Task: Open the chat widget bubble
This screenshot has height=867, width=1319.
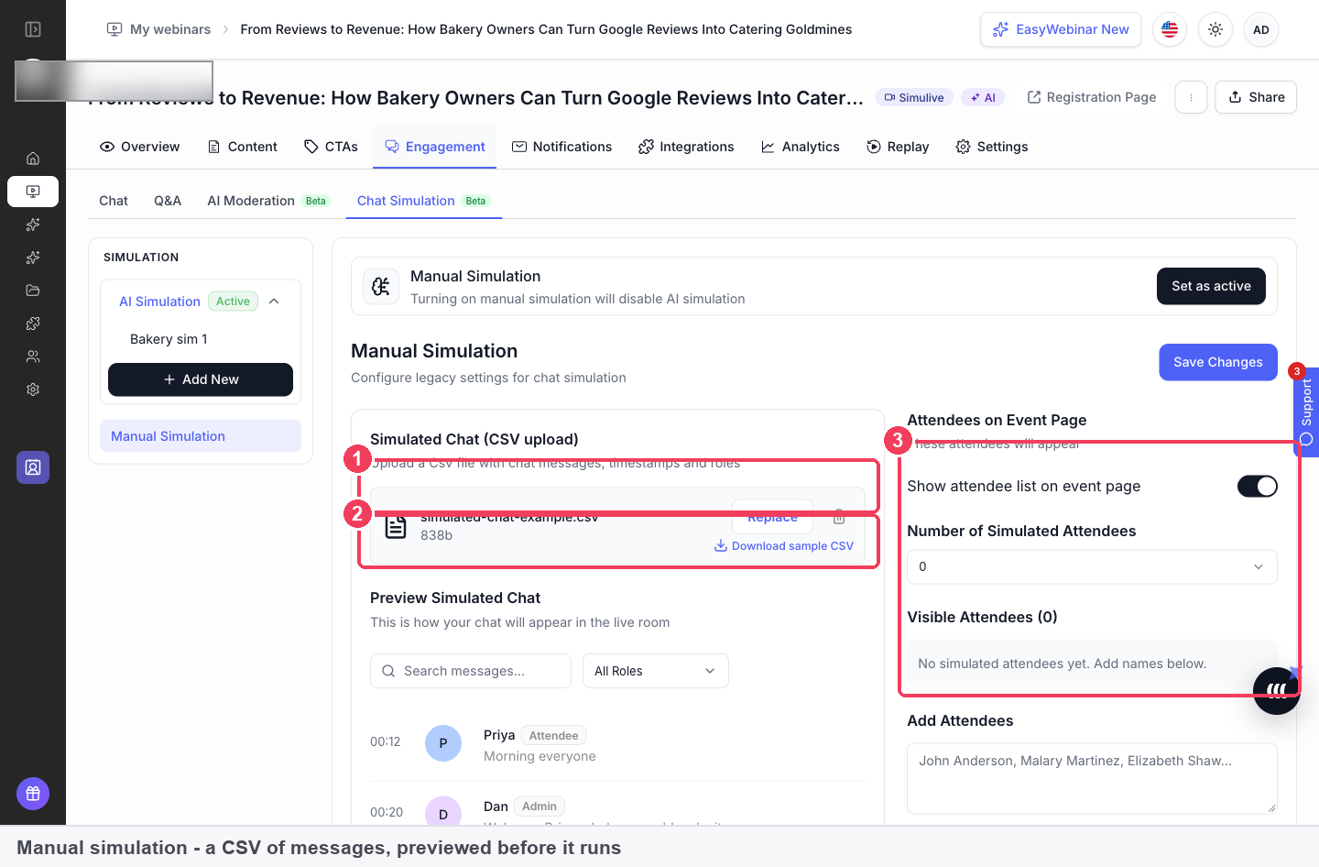Action: tap(1277, 690)
